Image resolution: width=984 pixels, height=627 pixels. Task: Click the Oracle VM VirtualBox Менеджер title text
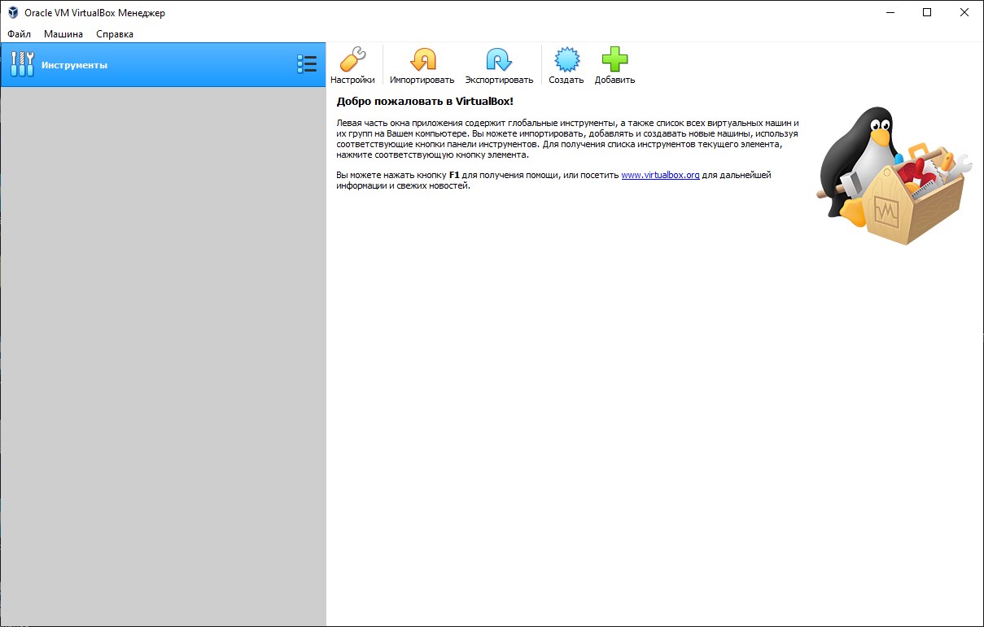point(94,13)
